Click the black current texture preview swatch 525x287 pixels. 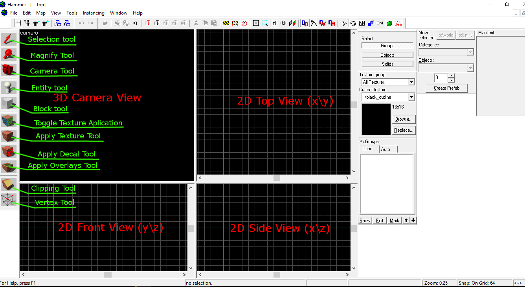pyautogui.click(x=376, y=119)
